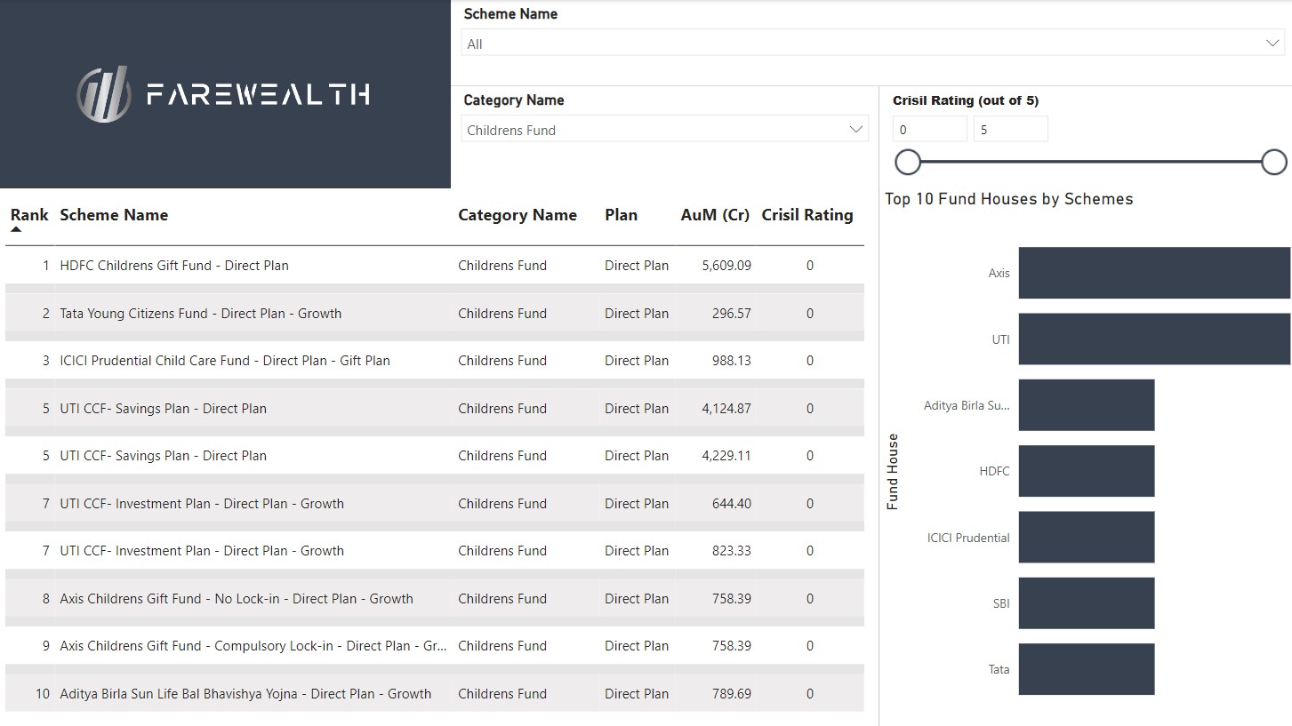Click the Farewealth logo icon
This screenshot has width=1292, height=726.
click(104, 94)
